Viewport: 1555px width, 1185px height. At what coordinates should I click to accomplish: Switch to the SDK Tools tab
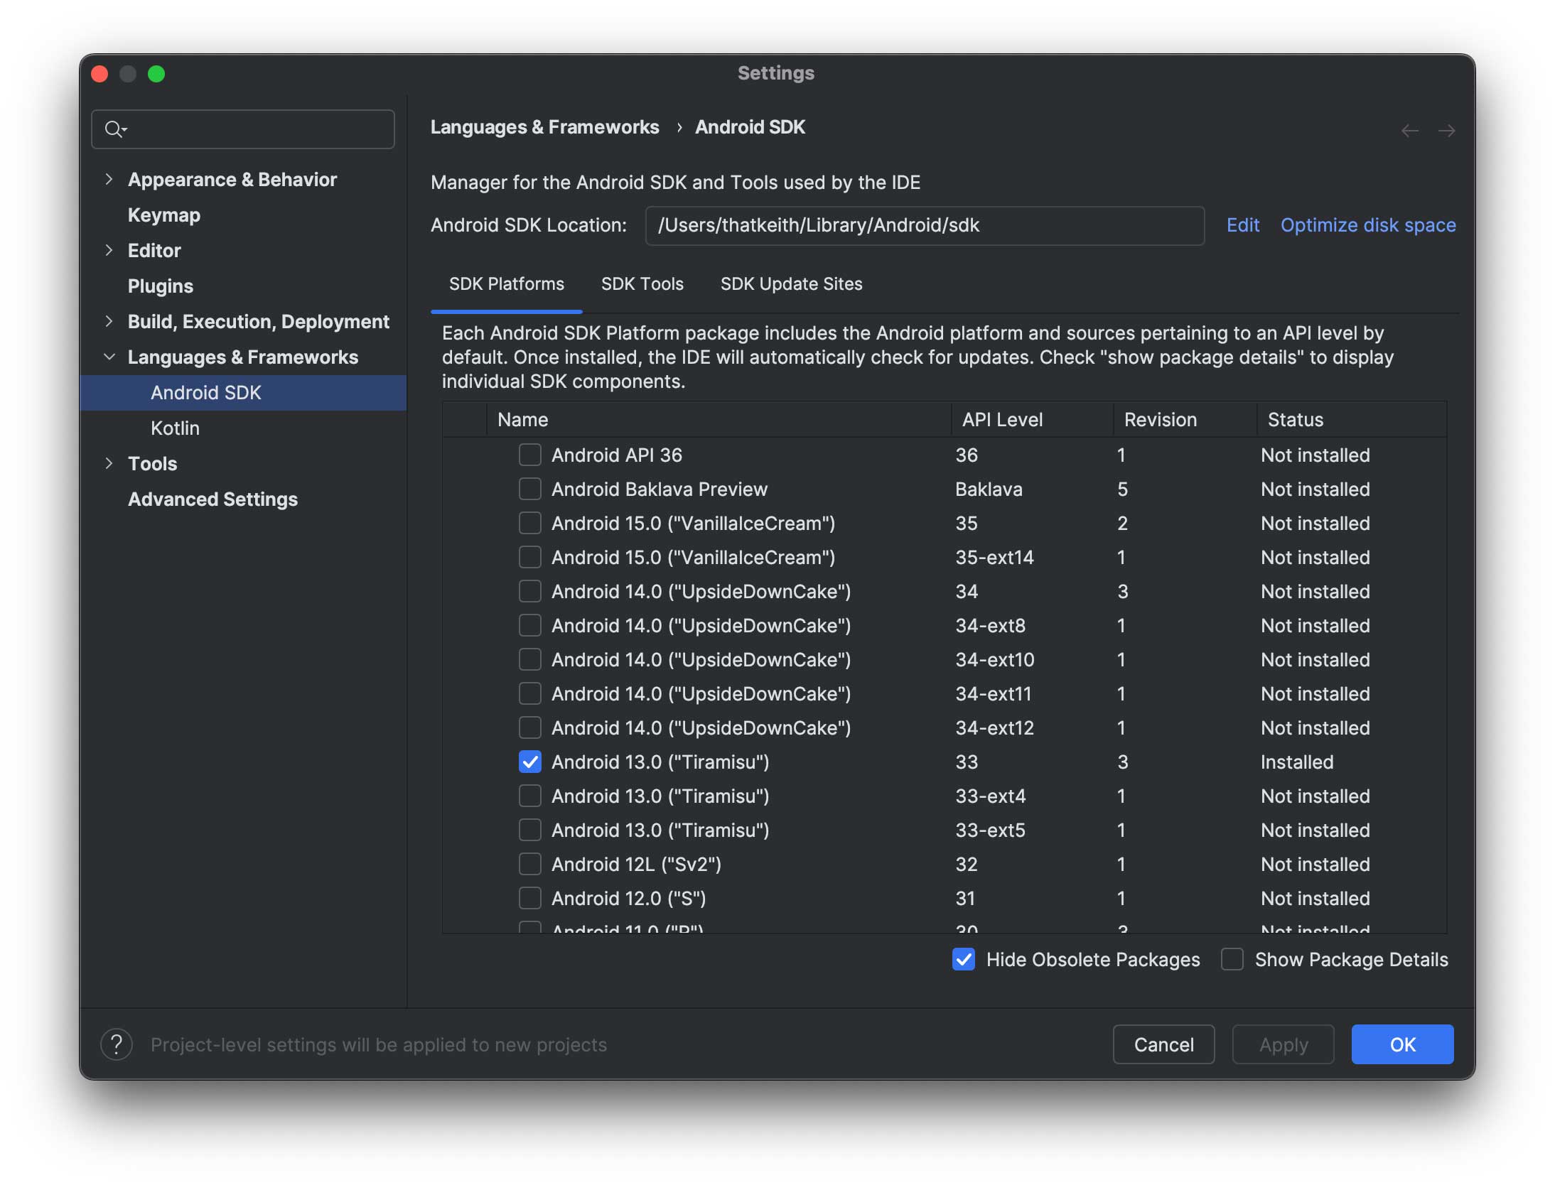[642, 284]
